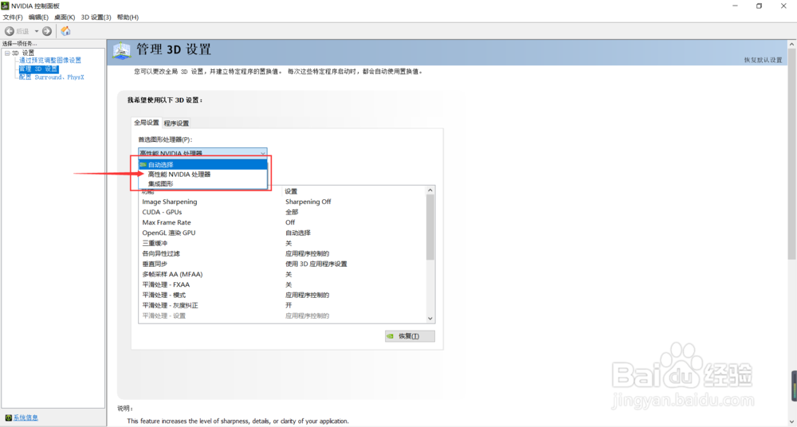Screen dimensions: 797x427
Task: Select the 平滑处理 - 模式 row
Action: 283,296
